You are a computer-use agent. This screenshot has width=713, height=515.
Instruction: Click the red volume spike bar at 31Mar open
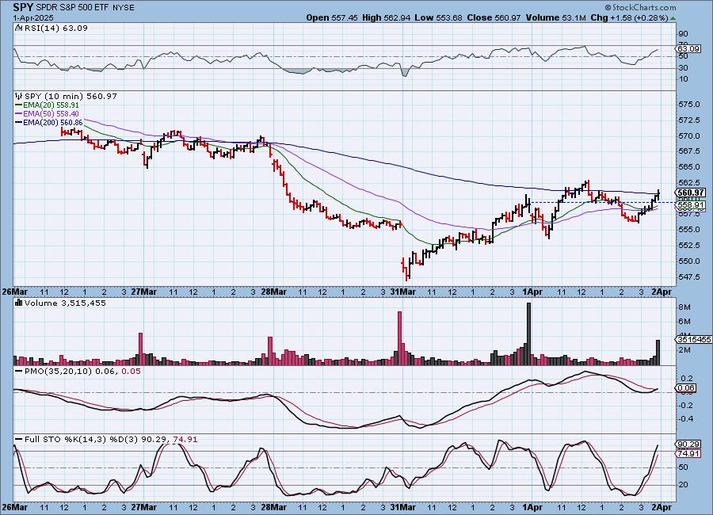click(400, 338)
